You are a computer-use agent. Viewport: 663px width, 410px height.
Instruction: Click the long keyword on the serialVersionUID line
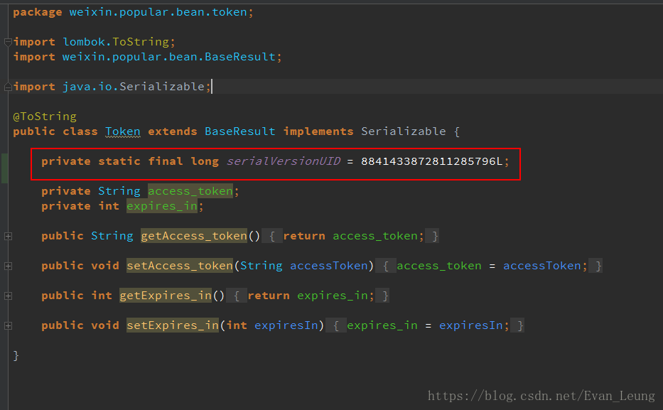(x=205, y=161)
